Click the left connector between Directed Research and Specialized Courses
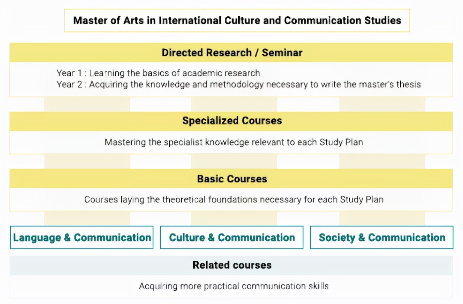 click(87, 104)
